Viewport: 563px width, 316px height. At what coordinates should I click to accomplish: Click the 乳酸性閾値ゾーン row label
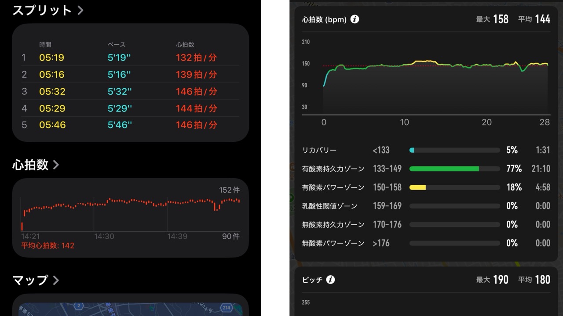(x=329, y=206)
